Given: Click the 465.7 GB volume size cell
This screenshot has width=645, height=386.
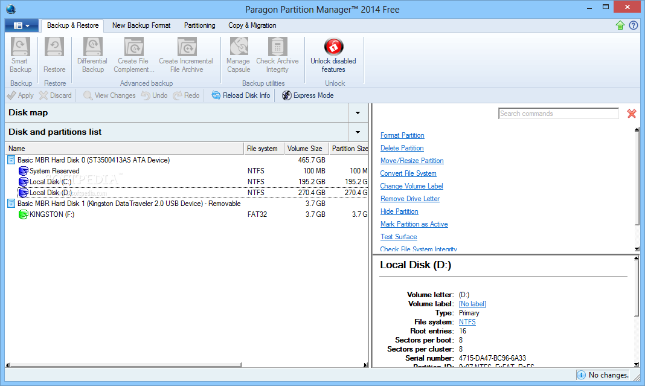Looking at the screenshot, I should [x=312, y=160].
